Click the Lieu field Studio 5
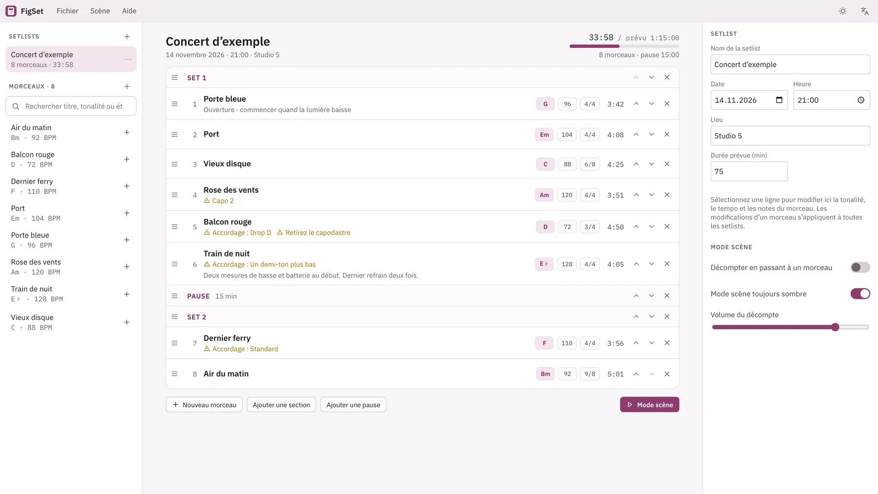The image size is (878, 494). (x=790, y=136)
